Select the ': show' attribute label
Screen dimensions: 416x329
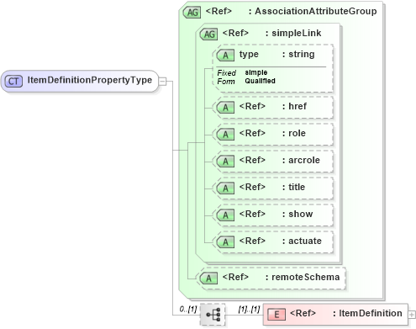pos(298,214)
